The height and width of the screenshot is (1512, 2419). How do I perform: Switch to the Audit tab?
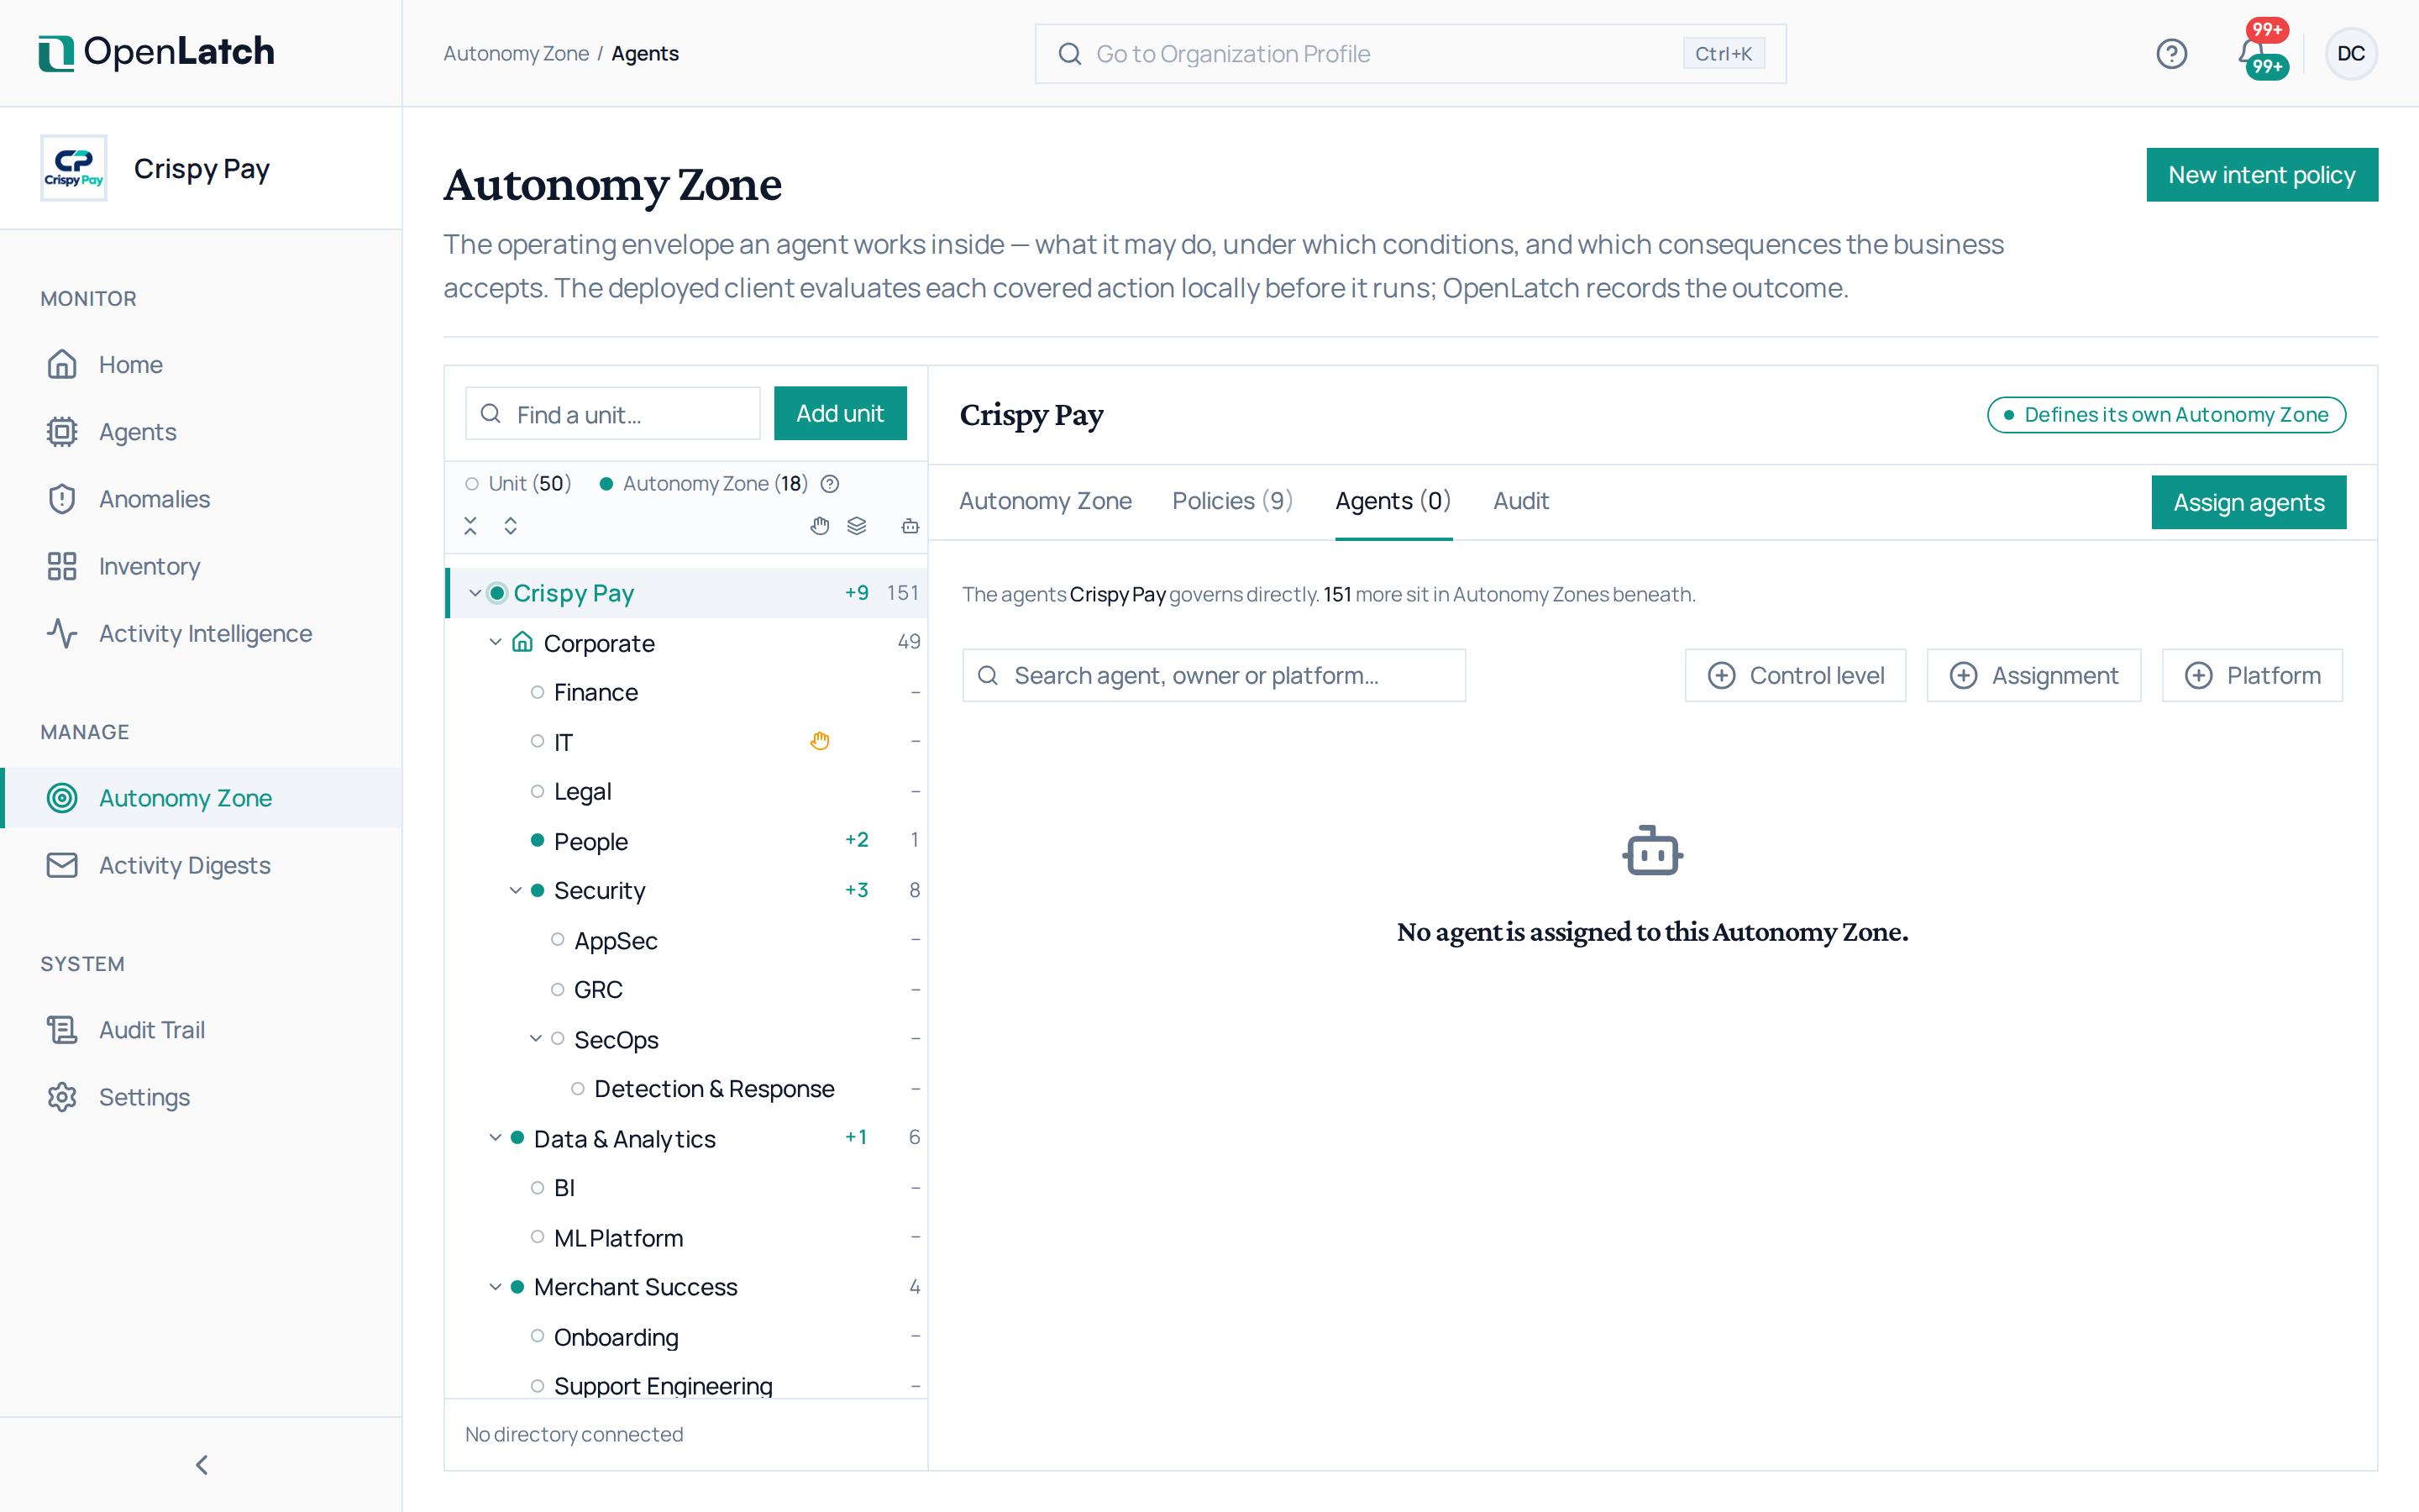[x=1520, y=501]
